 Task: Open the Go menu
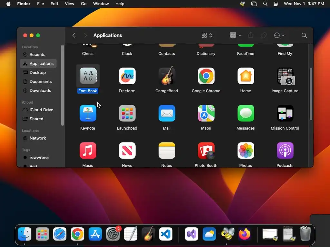[84, 4]
